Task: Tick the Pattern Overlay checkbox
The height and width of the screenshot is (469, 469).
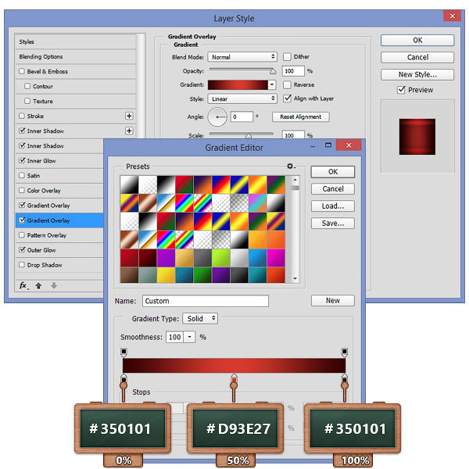Action: point(22,234)
